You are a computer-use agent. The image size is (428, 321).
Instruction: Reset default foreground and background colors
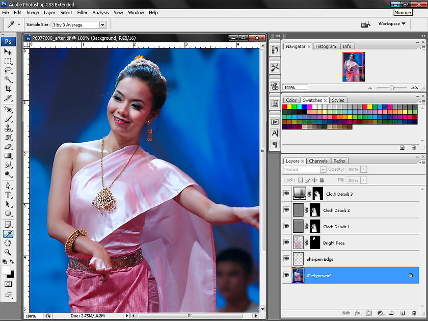pyautogui.click(x=5, y=261)
